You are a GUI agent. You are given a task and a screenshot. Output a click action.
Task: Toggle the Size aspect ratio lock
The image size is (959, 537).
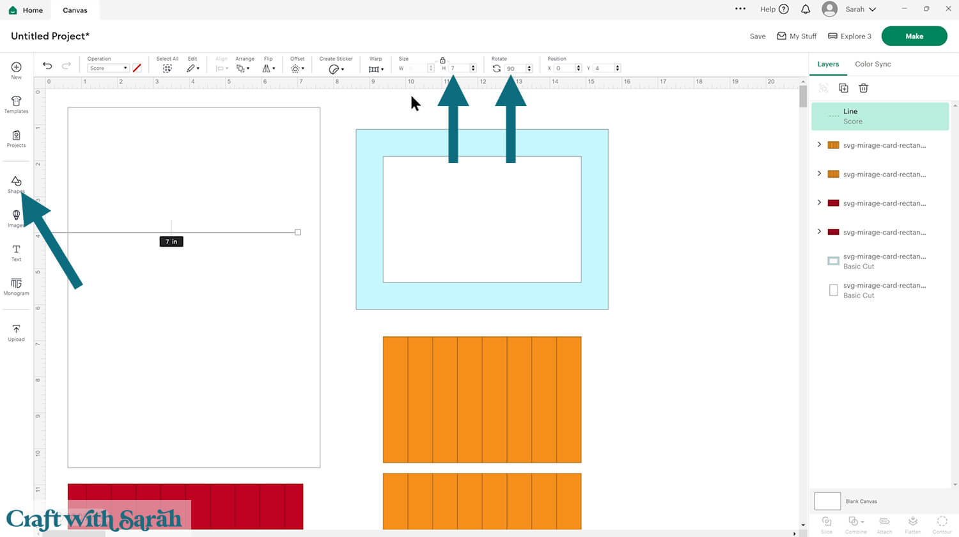pos(442,60)
